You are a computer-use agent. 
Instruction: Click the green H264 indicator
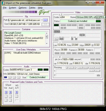pos(98,21)
